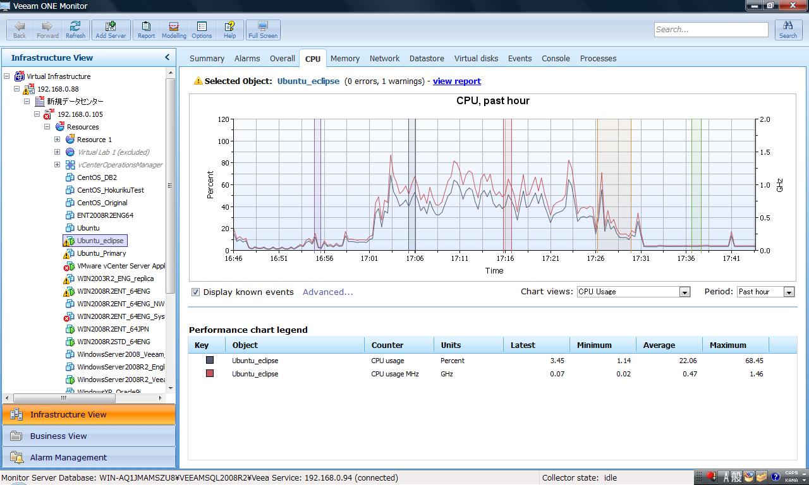Viewport: 809px width, 485px height.
Task: Collapse the 192.168.0.88 node
Action: point(17,89)
